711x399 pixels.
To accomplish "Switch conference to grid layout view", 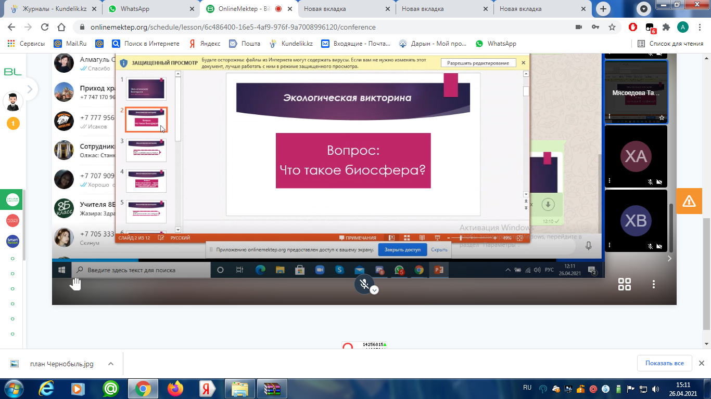I will pos(624,284).
